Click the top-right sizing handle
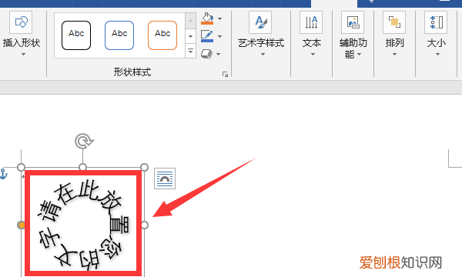 (x=145, y=167)
